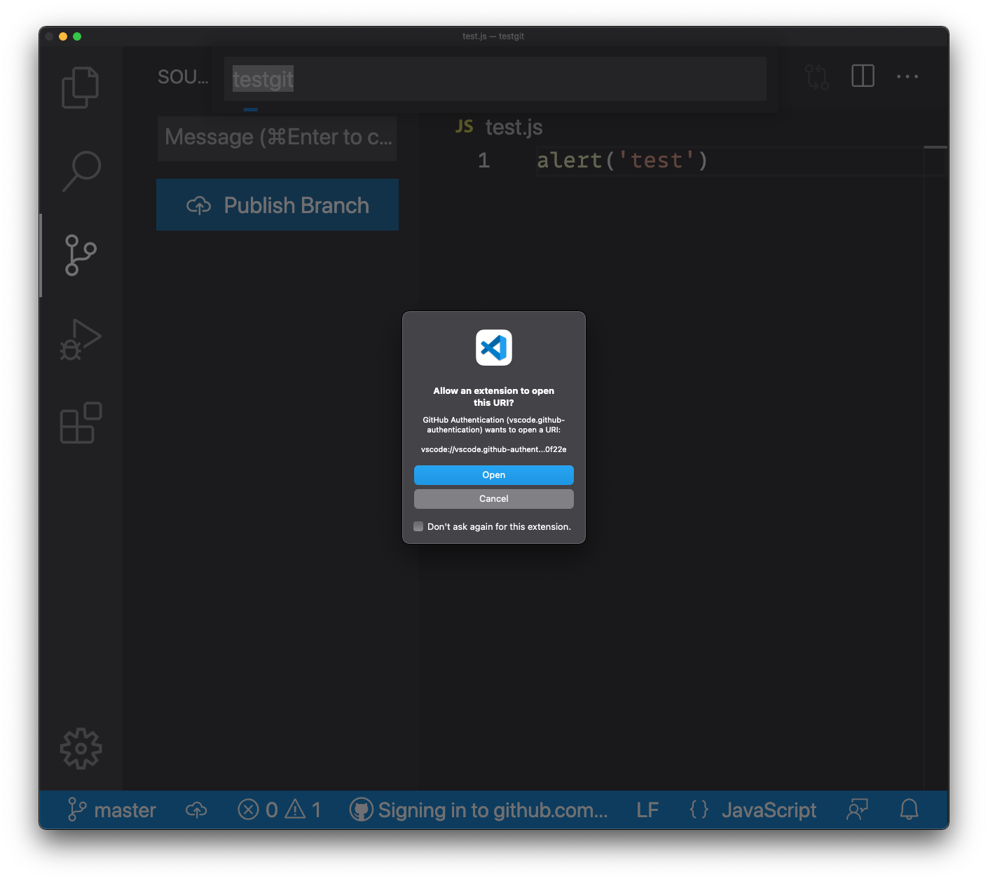Cancel the extension URI dialog

click(493, 498)
